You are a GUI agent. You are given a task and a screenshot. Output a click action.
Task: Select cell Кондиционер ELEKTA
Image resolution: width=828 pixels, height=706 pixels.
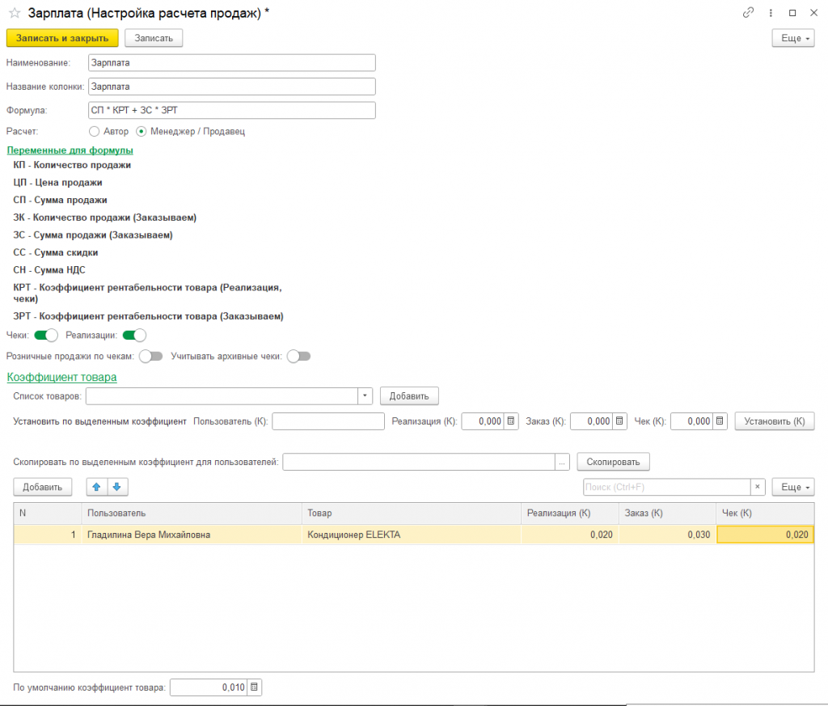click(x=412, y=535)
